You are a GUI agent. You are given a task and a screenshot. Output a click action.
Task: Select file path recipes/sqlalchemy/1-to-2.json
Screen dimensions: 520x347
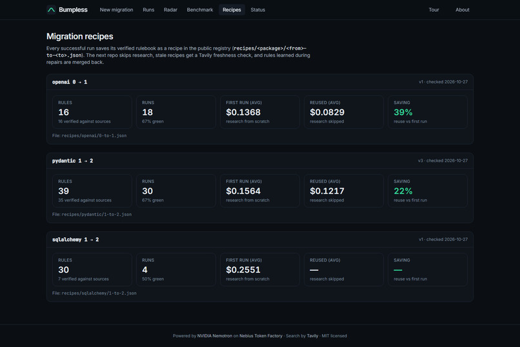point(99,293)
